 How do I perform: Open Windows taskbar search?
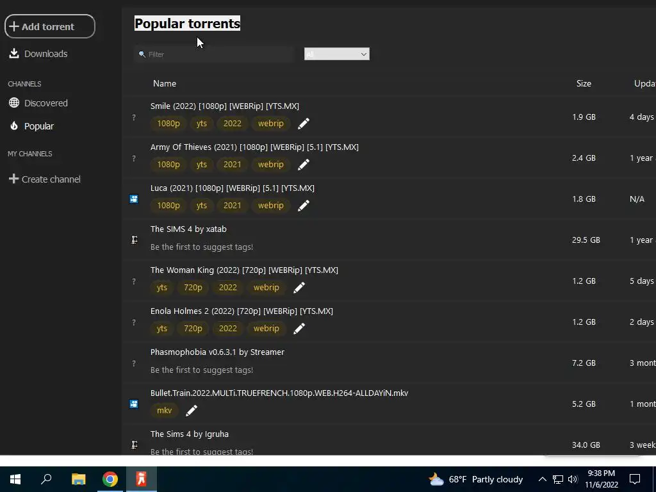46,479
